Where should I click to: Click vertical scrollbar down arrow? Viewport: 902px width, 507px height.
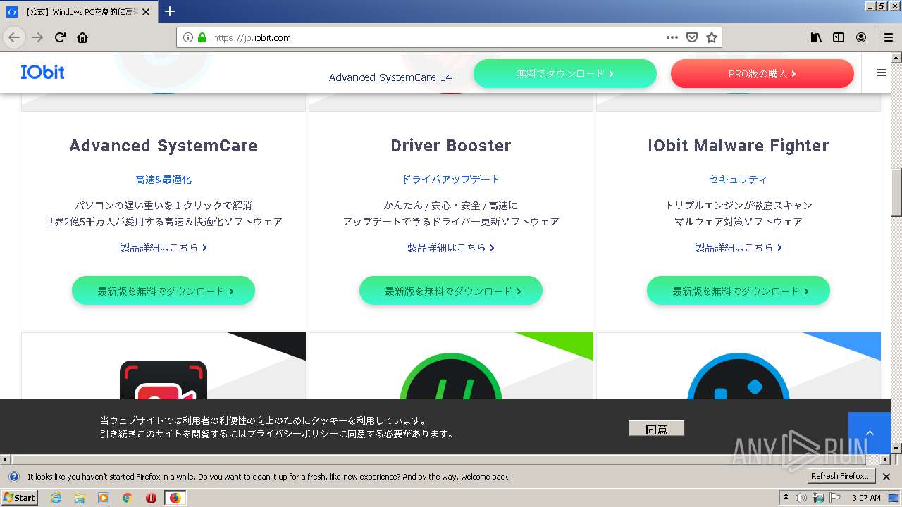[896, 449]
